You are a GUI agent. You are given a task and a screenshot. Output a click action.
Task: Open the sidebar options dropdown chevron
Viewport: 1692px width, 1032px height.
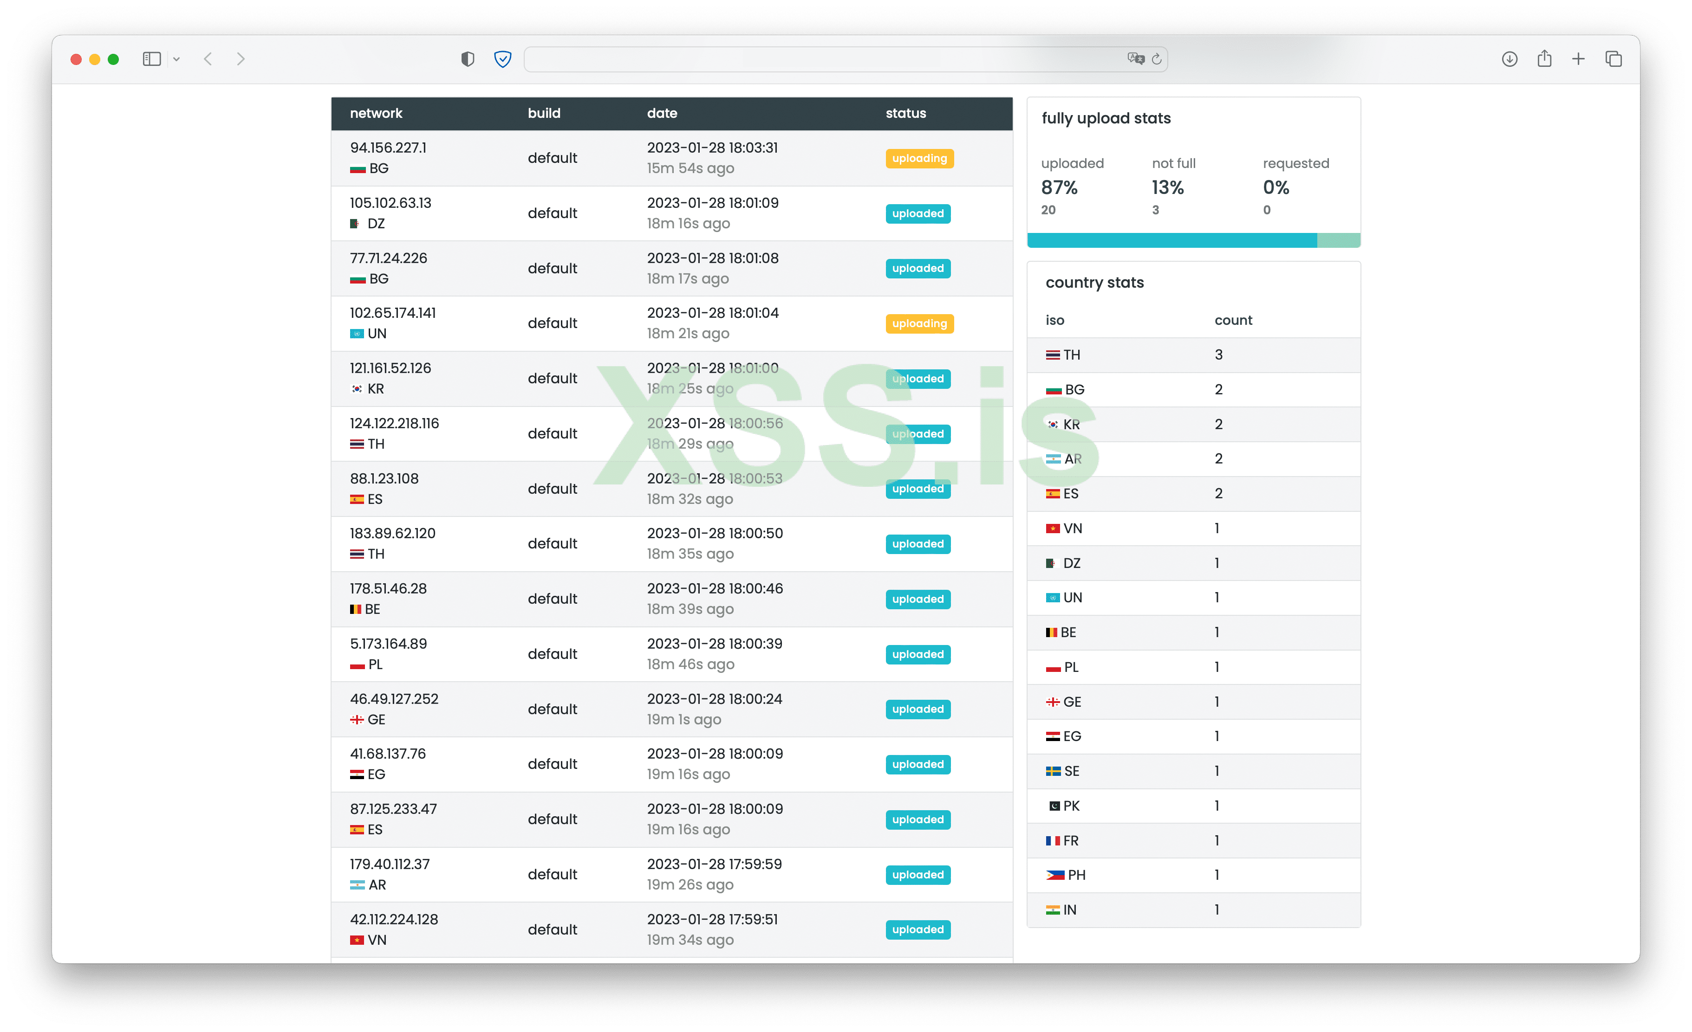[176, 60]
